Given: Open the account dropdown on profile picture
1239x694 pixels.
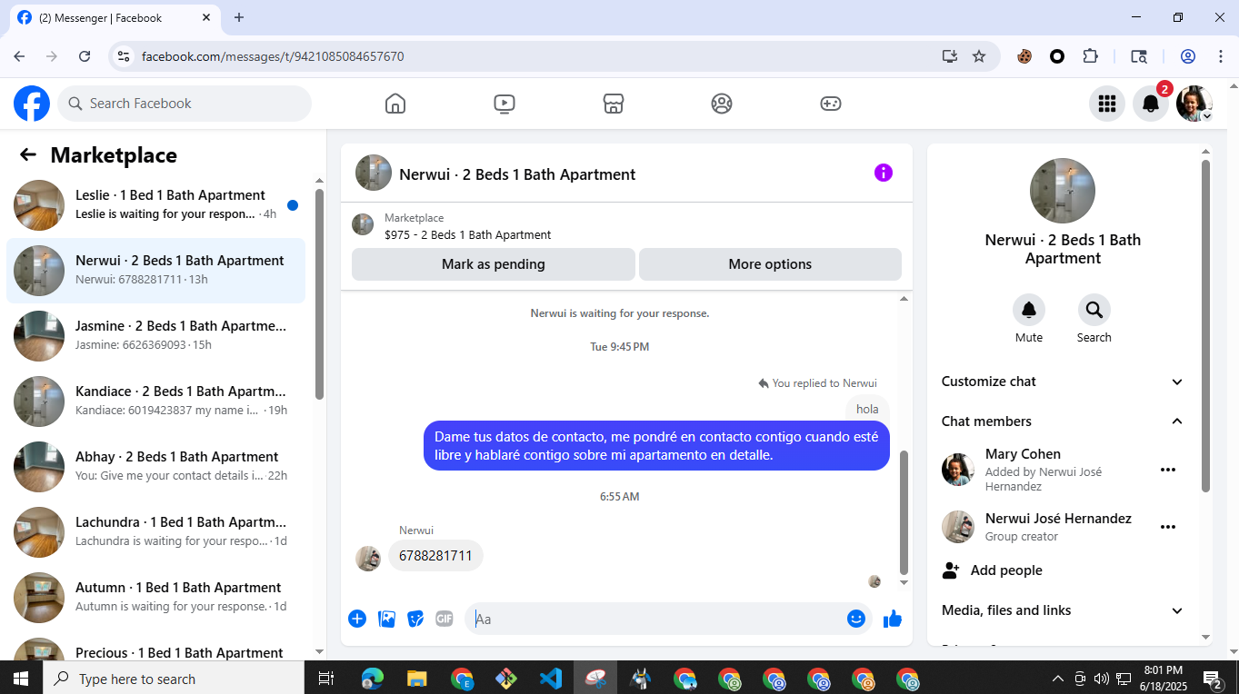Looking at the screenshot, I should tap(1207, 116).
